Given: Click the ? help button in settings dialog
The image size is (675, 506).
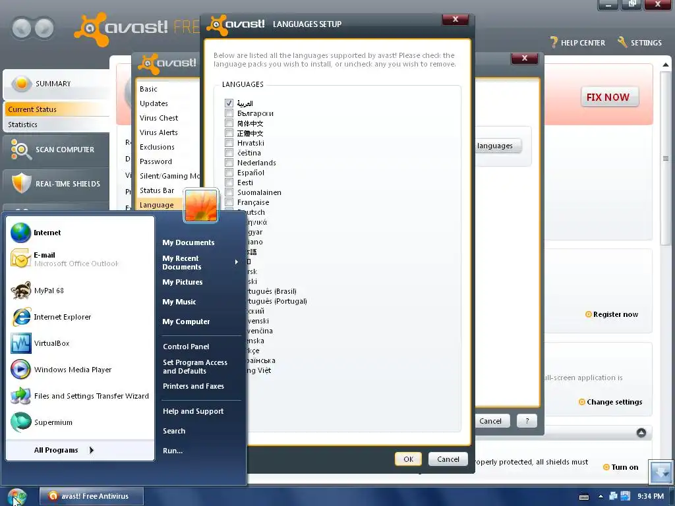Looking at the screenshot, I should [527, 421].
